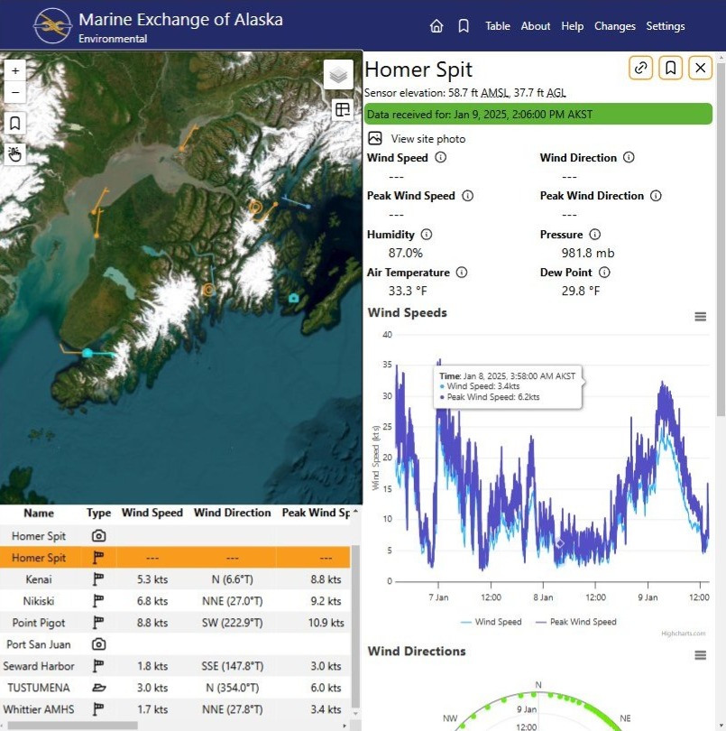Copy link to Homer Spit station
726x731 pixels.
tap(640, 68)
